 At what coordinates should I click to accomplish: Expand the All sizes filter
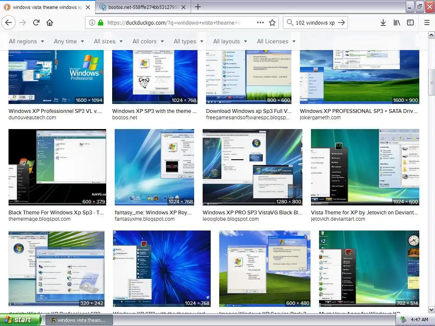click(x=108, y=41)
